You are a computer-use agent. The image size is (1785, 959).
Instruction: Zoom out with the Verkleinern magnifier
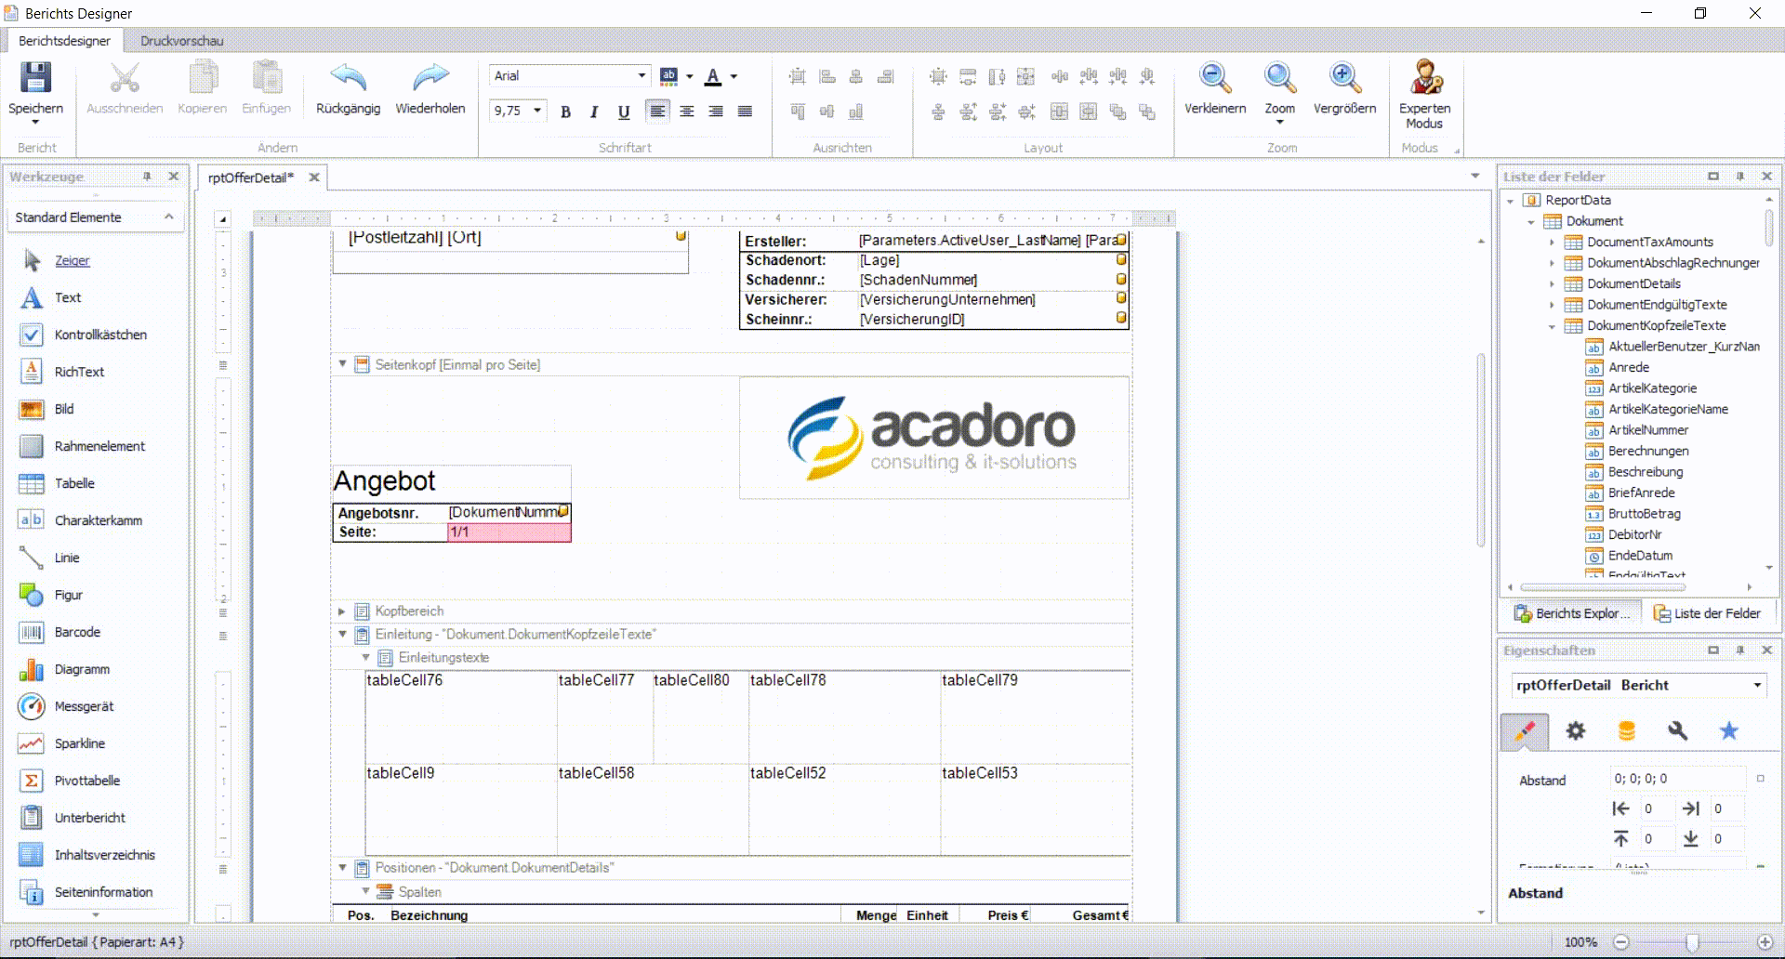1214,80
